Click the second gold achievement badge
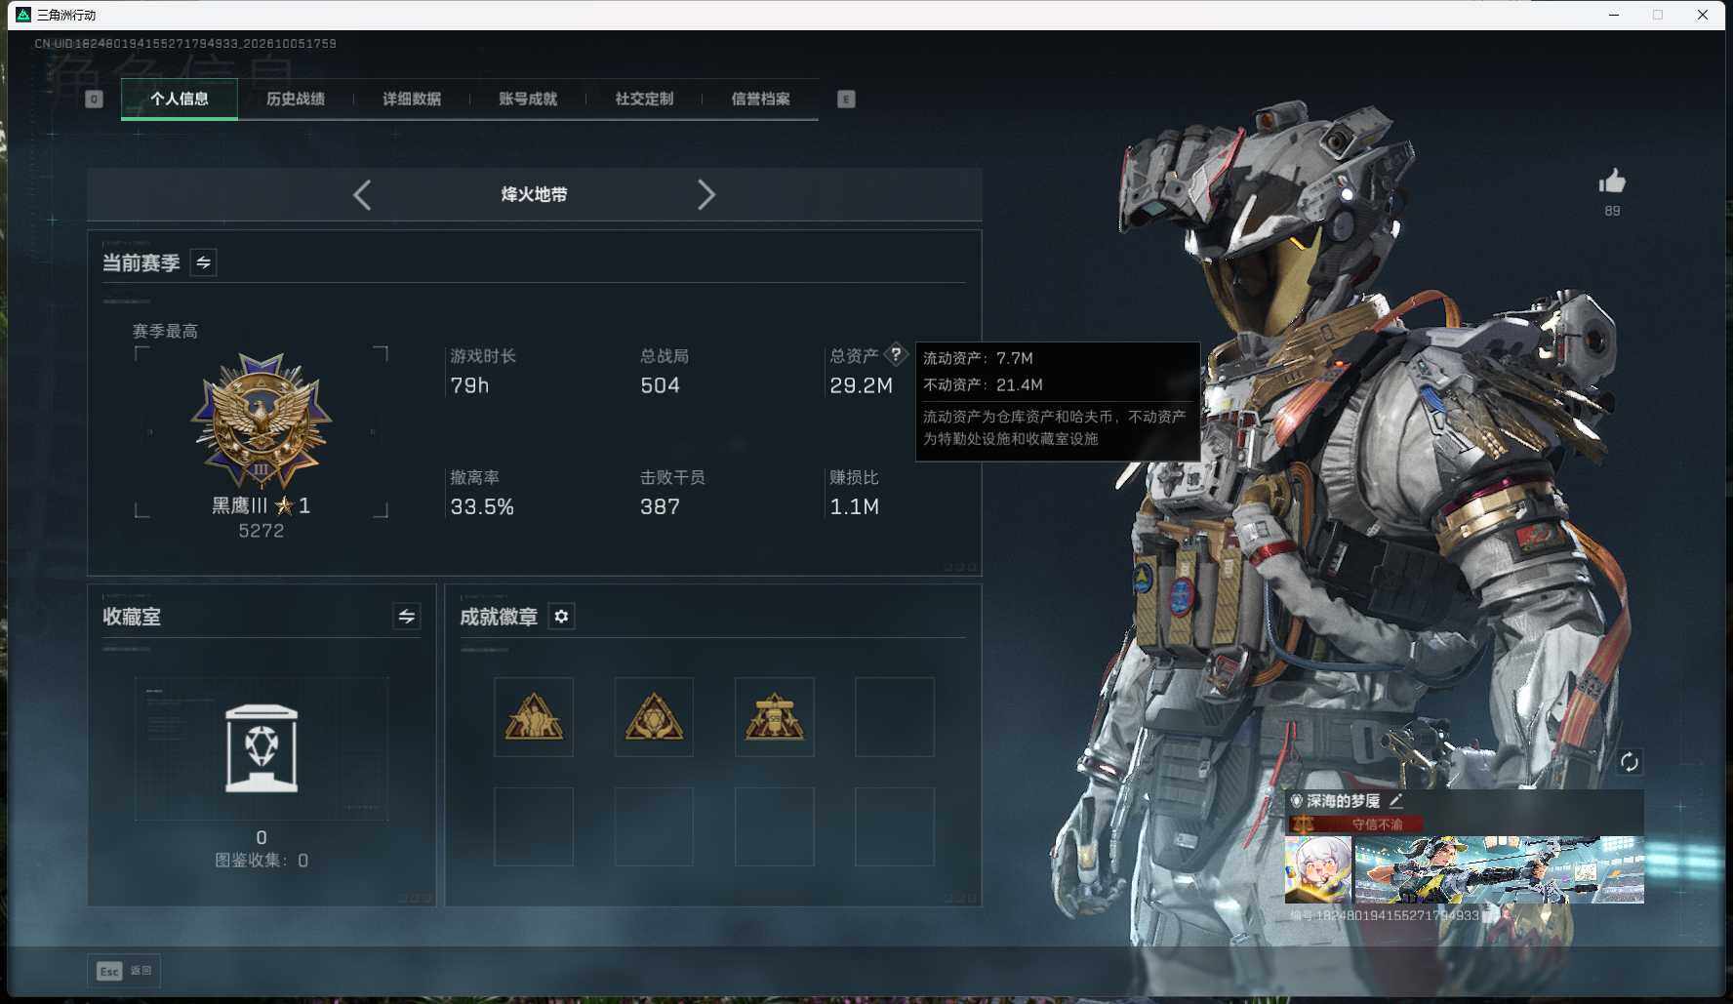 (x=654, y=717)
